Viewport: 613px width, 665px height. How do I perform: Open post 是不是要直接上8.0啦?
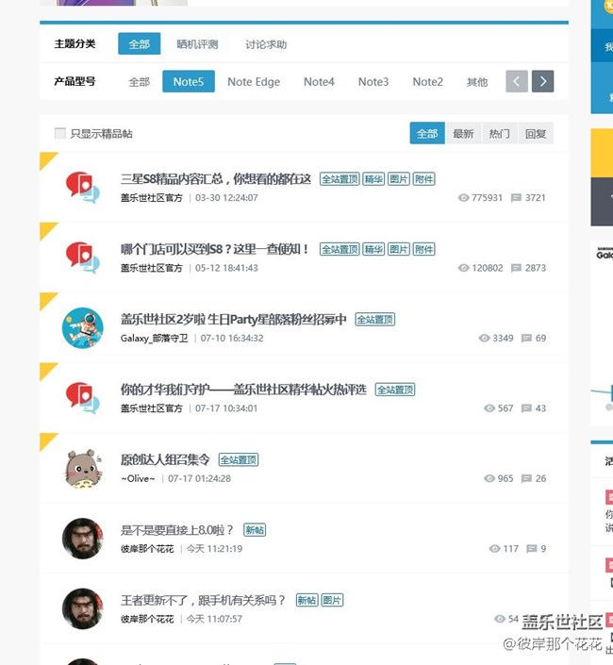[176, 530]
